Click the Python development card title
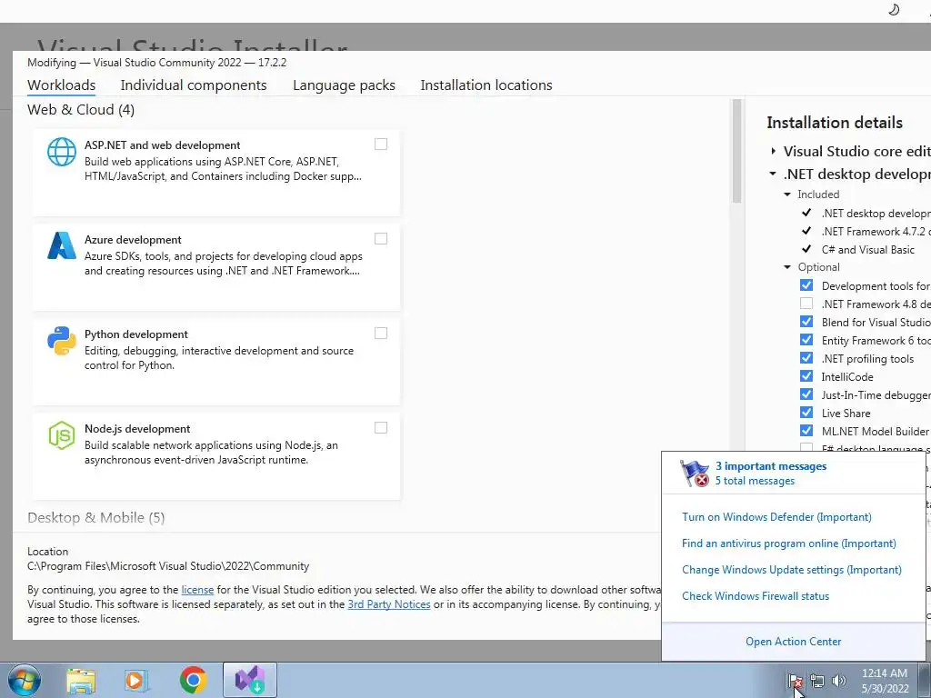The image size is (931, 698). [136, 334]
